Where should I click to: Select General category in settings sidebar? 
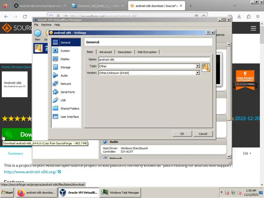pos(66,43)
